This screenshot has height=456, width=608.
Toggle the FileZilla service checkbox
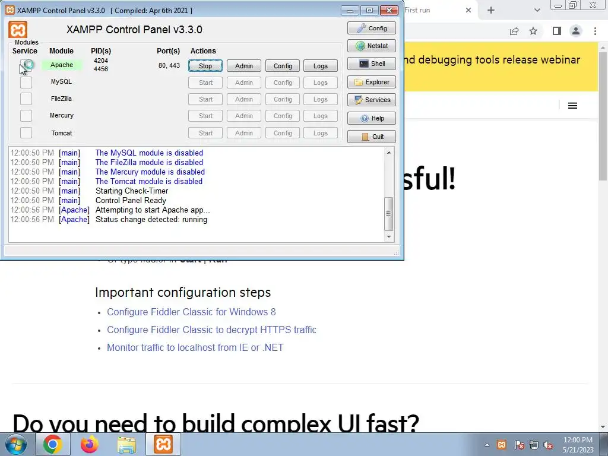[x=26, y=99]
